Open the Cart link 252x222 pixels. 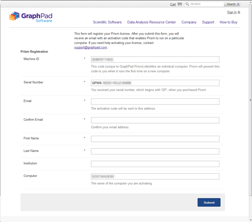tap(173, 4)
